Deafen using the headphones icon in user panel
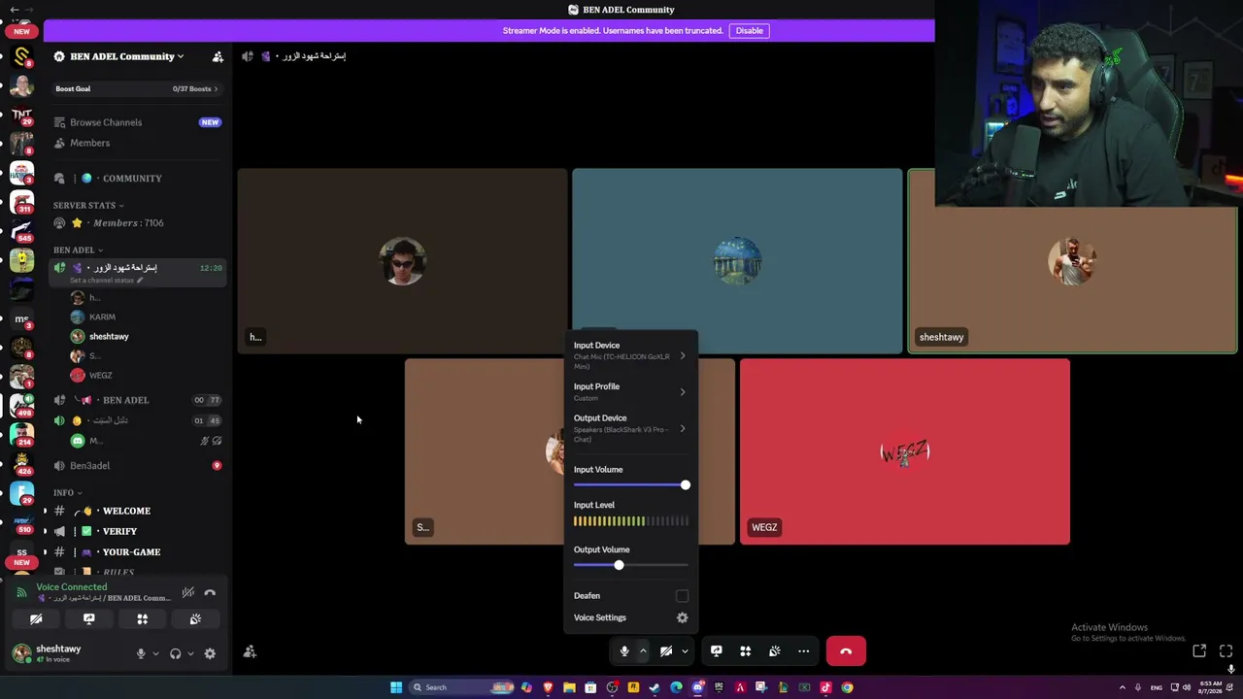The height and width of the screenshot is (699, 1243). pyautogui.click(x=175, y=653)
